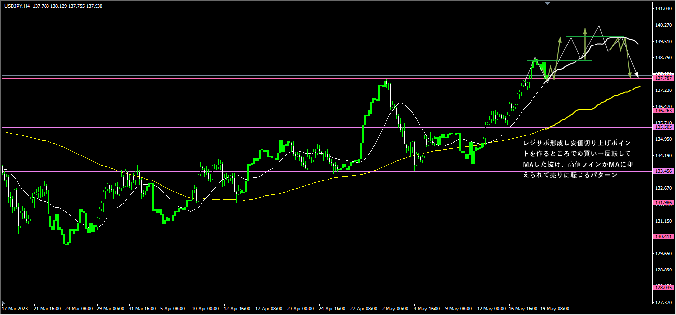Select the tall olive up arrow crossing upper green line
The height and width of the screenshot is (315, 676).
pyautogui.click(x=585, y=45)
